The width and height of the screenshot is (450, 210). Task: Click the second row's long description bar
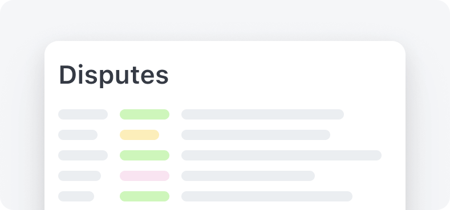click(256, 135)
